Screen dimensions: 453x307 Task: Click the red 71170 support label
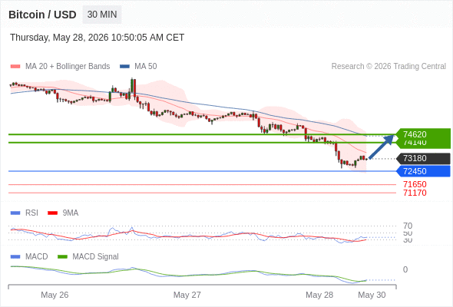click(x=415, y=193)
